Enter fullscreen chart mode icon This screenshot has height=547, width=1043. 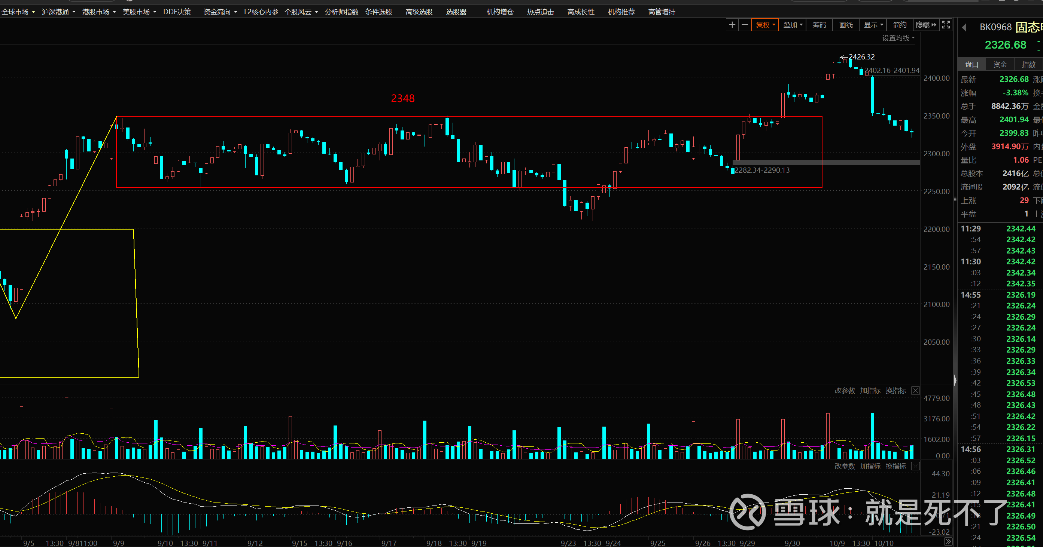point(946,25)
